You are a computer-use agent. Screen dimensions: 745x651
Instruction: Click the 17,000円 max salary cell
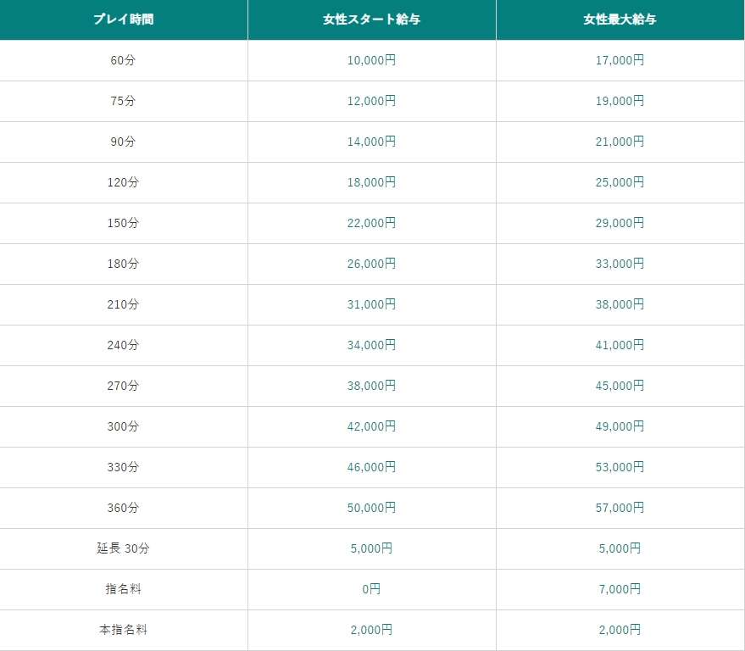pos(620,60)
